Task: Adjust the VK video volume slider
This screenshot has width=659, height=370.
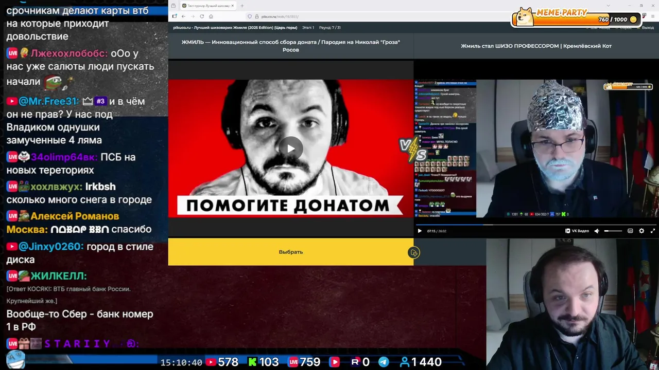Action: pyautogui.click(x=613, y=231)
